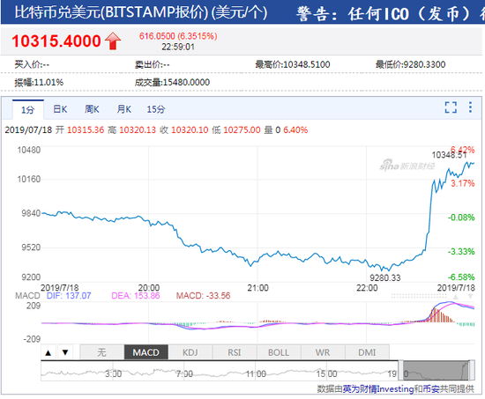Click the 振幅:11.01% value

point(39,82)
